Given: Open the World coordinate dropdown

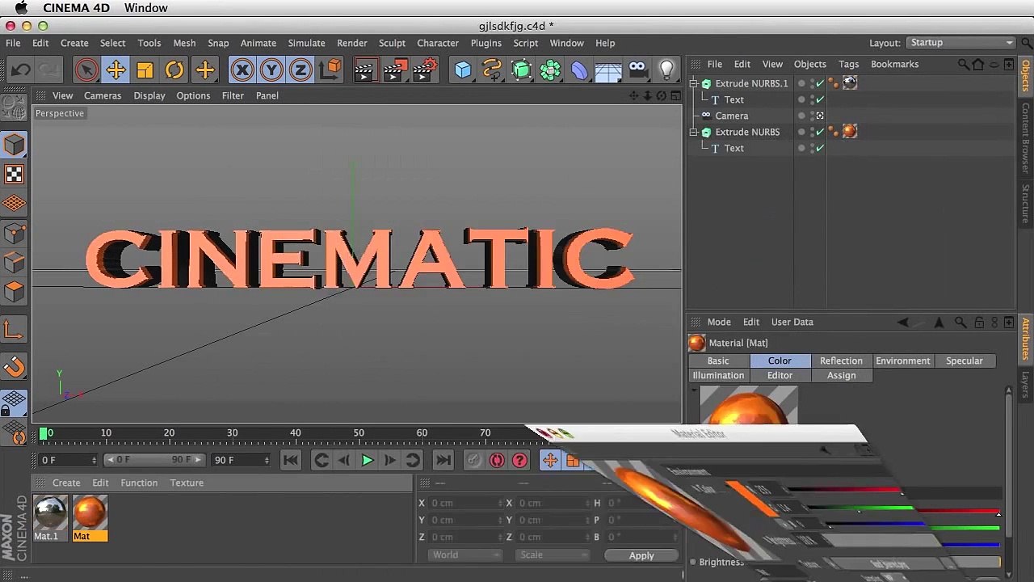Looking at the screenshot, I should pos(464,555).
